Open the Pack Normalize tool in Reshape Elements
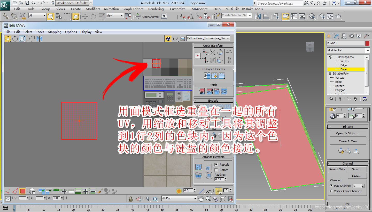Screen dimensions: 372x212 207,76
